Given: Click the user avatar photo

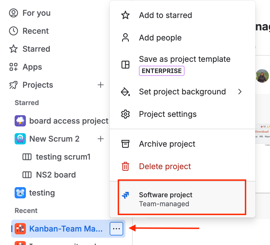Looking at the screenshot, I should [262, 76].
